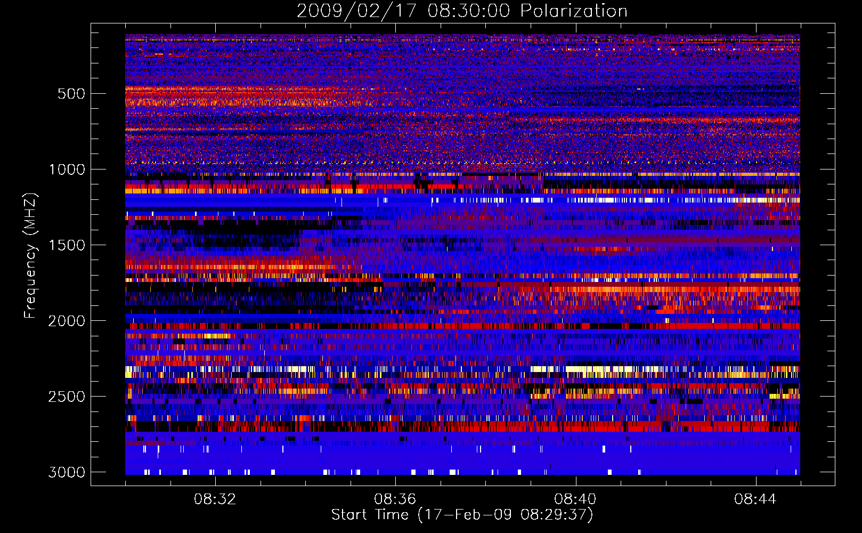Image resolution: width=862 pixels, height=533 pixels.
Task: Select the 2000 frequency tick label
Action: coord(67,321)
